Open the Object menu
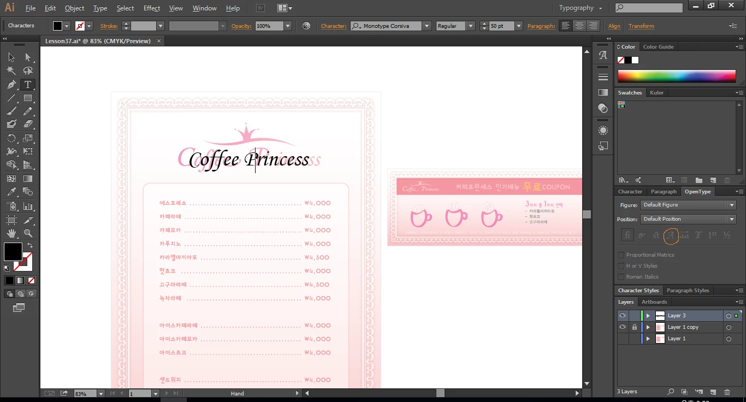746x402 pixels. pyautogui.click(x=74, y=8)
